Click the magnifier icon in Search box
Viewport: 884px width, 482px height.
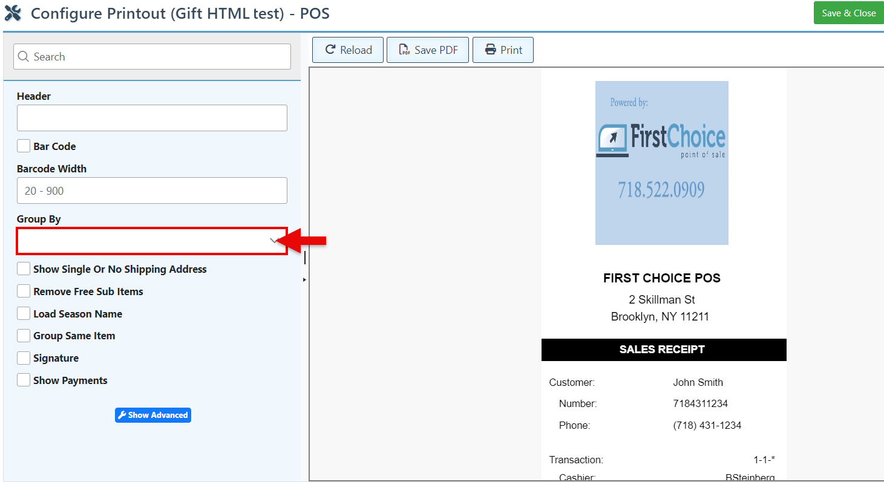click(x=24, y=57)
